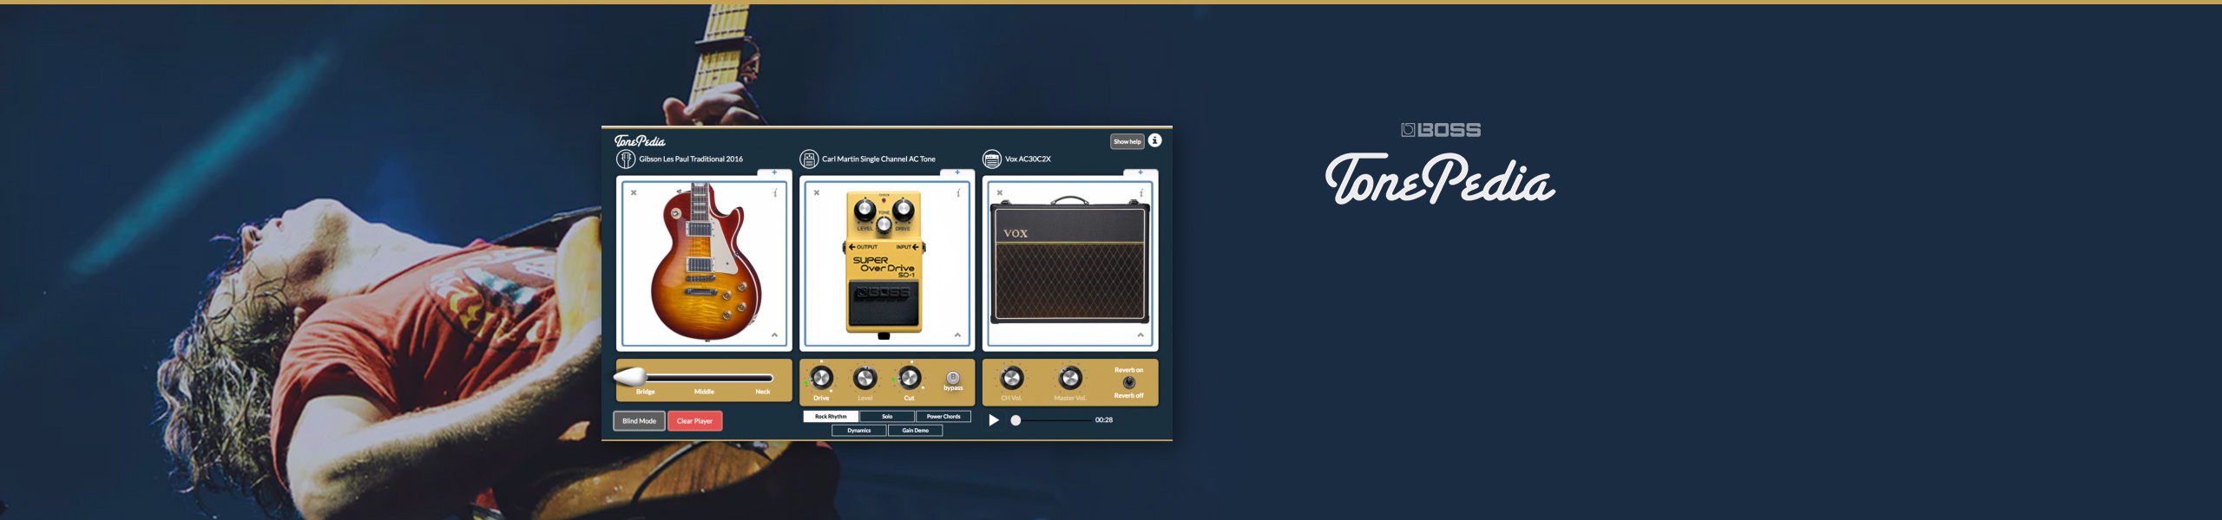2222x520 pixels.
Task: Add a pedal with the plus tab
Action: (x=957, y=172)
